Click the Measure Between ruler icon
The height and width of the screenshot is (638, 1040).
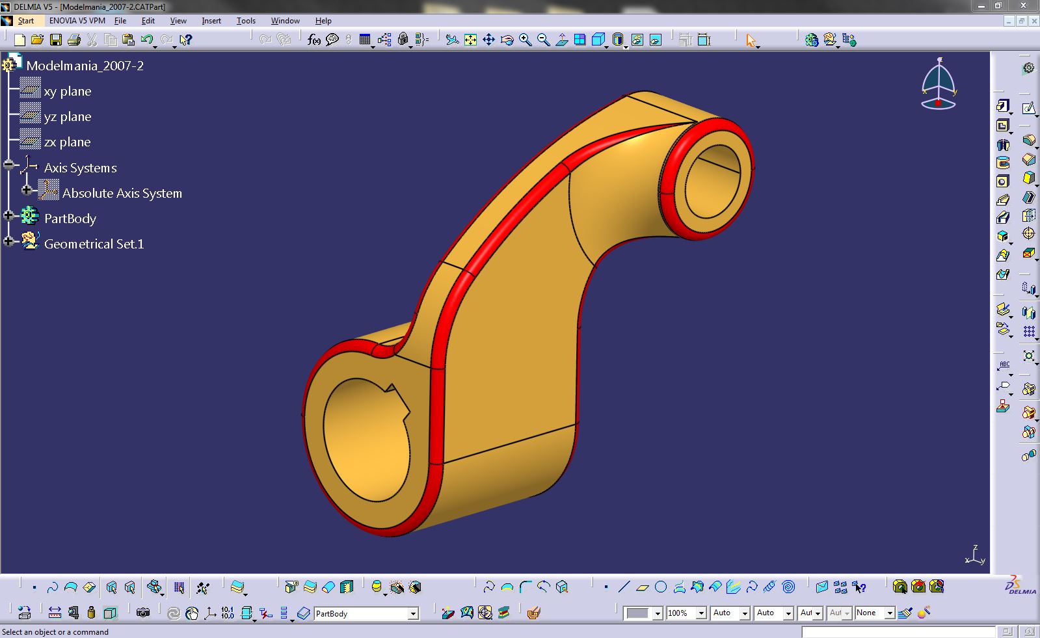(55, 613)
